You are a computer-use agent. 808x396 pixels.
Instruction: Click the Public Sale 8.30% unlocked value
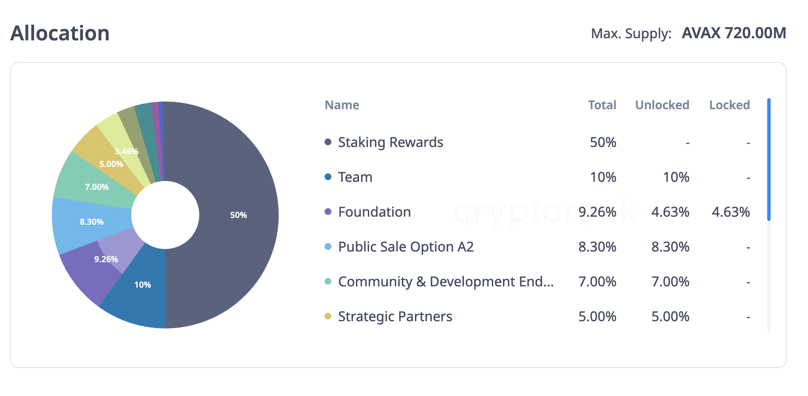tap(670, 247)
